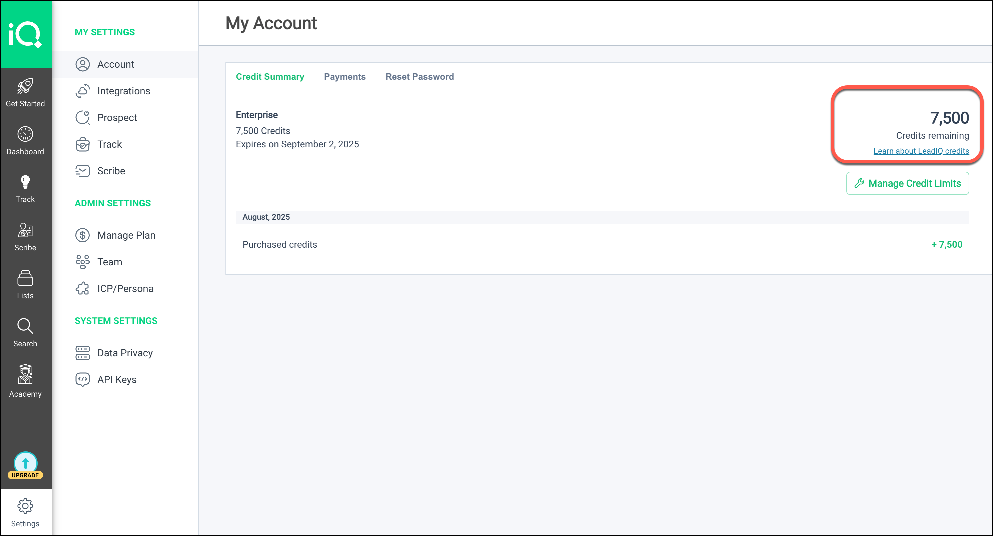Go to Team admin settings
Viewport: 993px width, 536px height.
(x=109, y=262)
